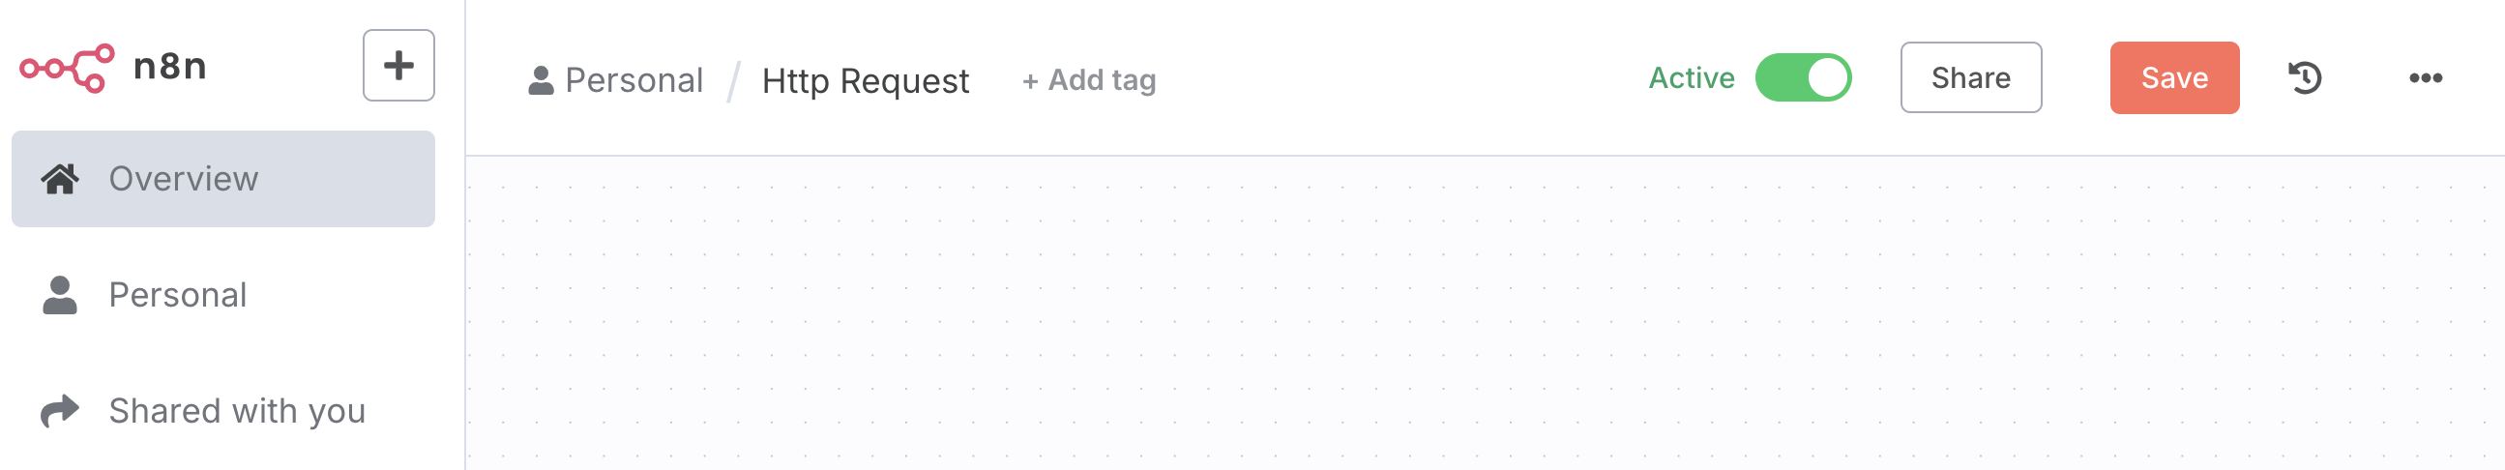2505x470 pixels.
Task: Open the three-dots workflow options menu
Action: (x=2425, y=77)
